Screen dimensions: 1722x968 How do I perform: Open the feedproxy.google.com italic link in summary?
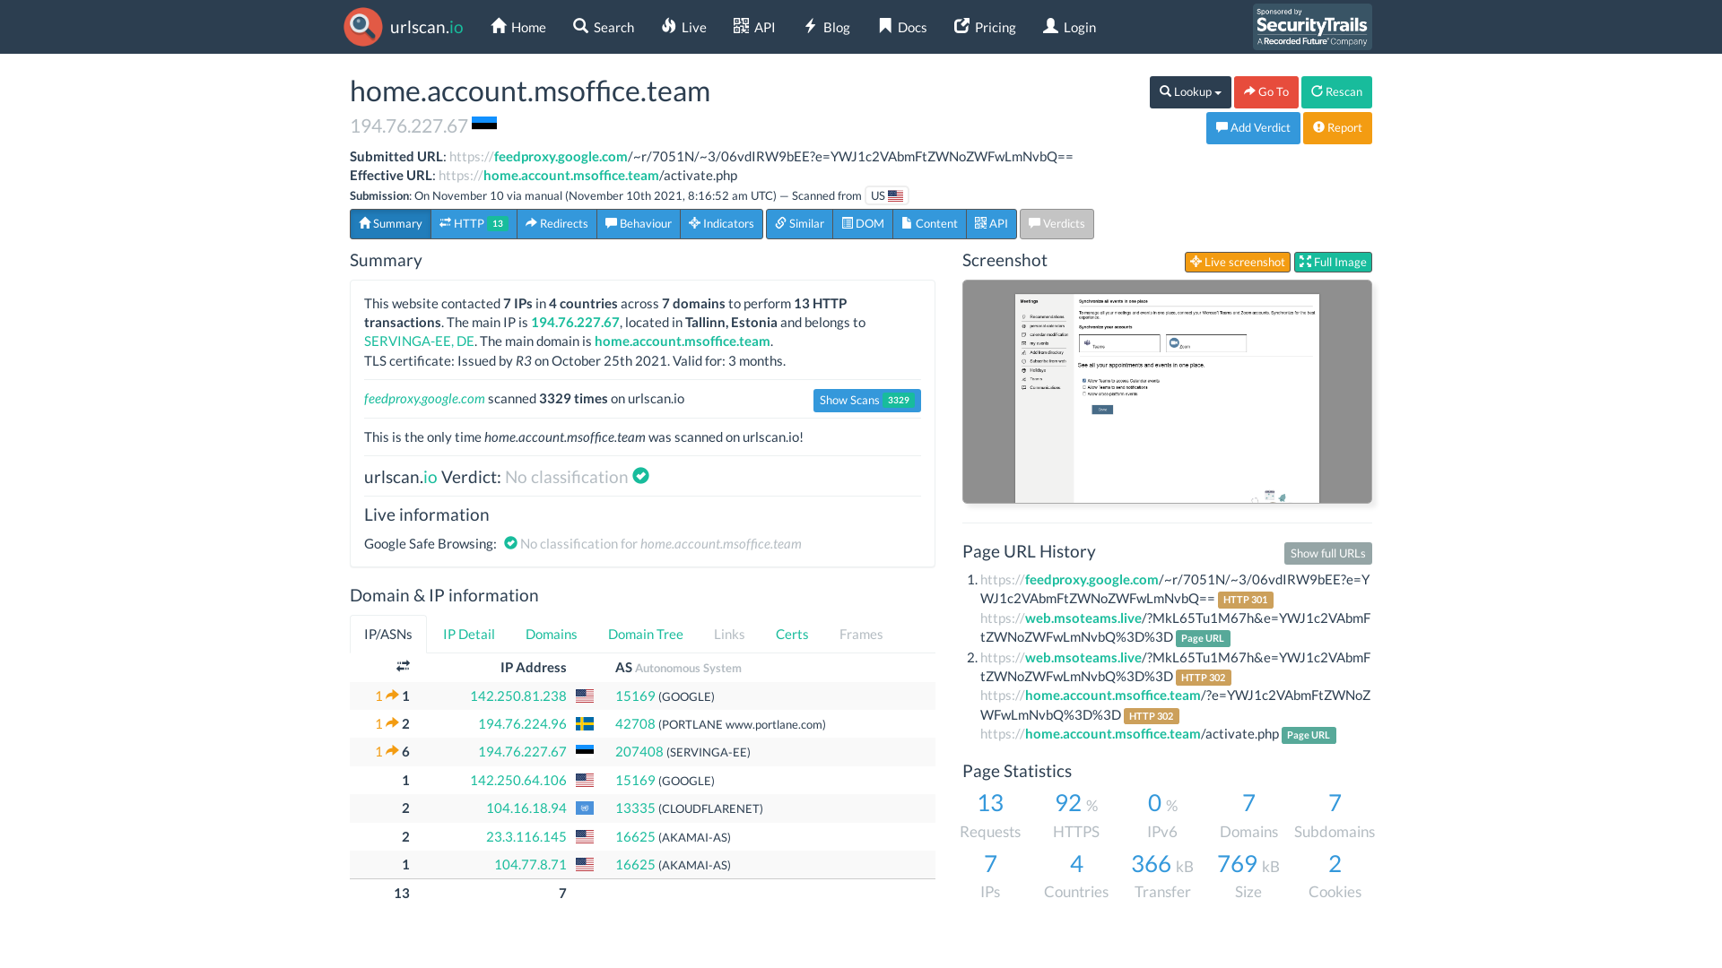click(x=424, y=399)
